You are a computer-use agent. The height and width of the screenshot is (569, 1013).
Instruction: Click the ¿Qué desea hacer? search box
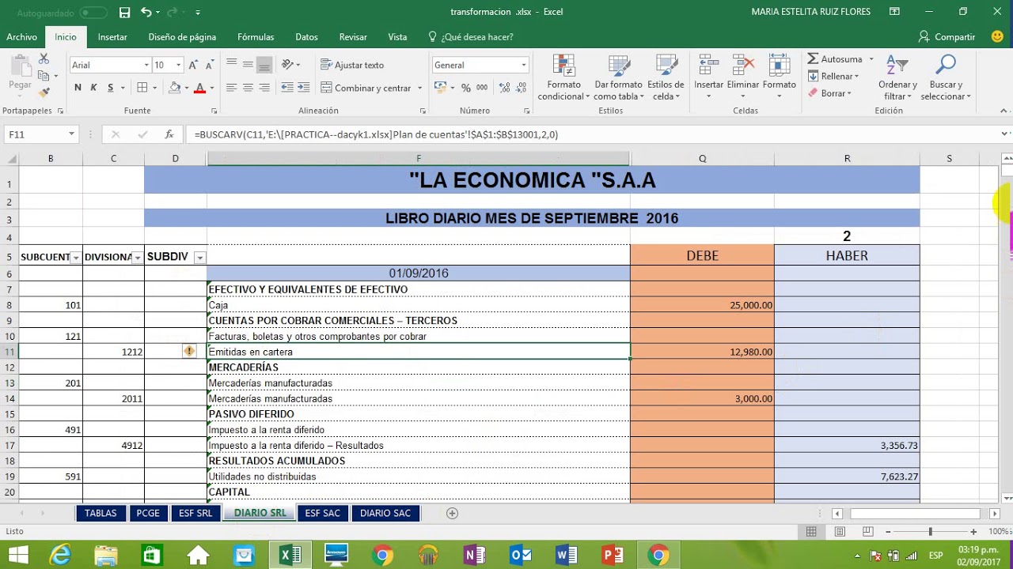tap(470, 37)
